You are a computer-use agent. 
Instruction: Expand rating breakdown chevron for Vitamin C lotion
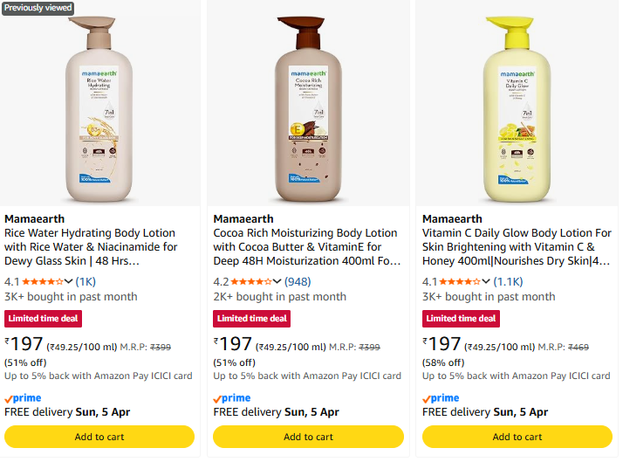(x=486, y=282)
